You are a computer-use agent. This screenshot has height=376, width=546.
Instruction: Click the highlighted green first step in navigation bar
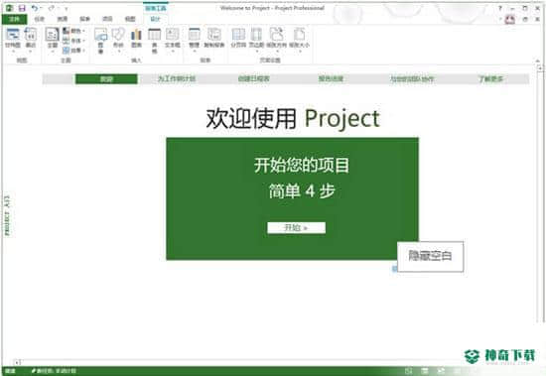[x=106, y=79]
